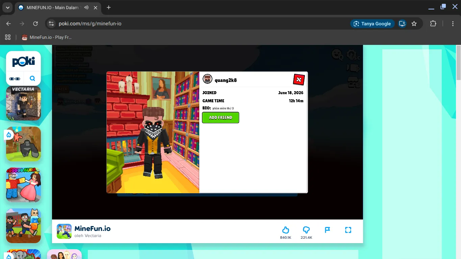This screenshot has width=461, height=259.
Task: Bookmark this page with the star icon
Action: point(414,24)
